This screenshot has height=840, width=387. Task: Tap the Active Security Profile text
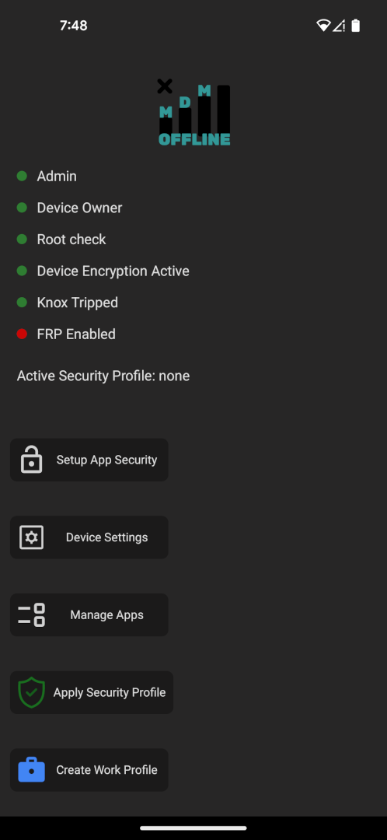point(103,376)
